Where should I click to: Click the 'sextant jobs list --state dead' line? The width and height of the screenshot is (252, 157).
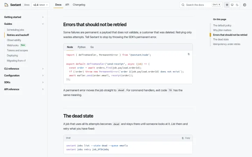click(97, 145)
